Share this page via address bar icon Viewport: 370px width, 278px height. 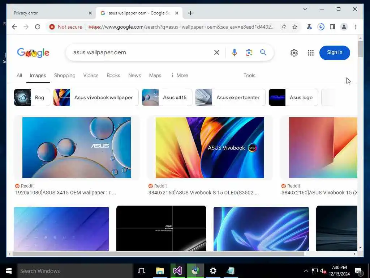tap(283, 27)
